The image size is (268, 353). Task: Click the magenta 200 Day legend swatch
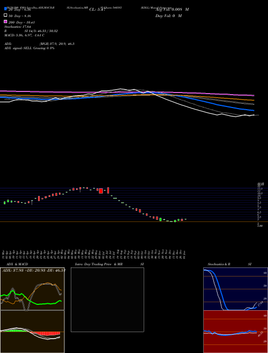click(6, 21)
